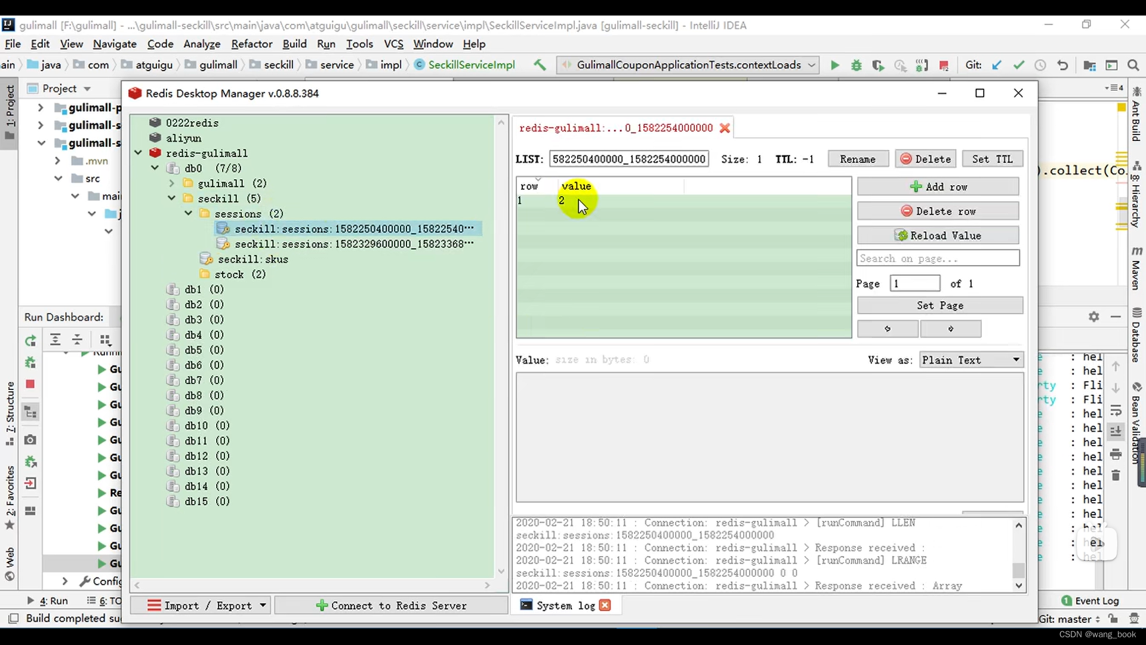The image size is (1146, 645).
Task: Click Search on page field
Action: click(x=938, y=258)
